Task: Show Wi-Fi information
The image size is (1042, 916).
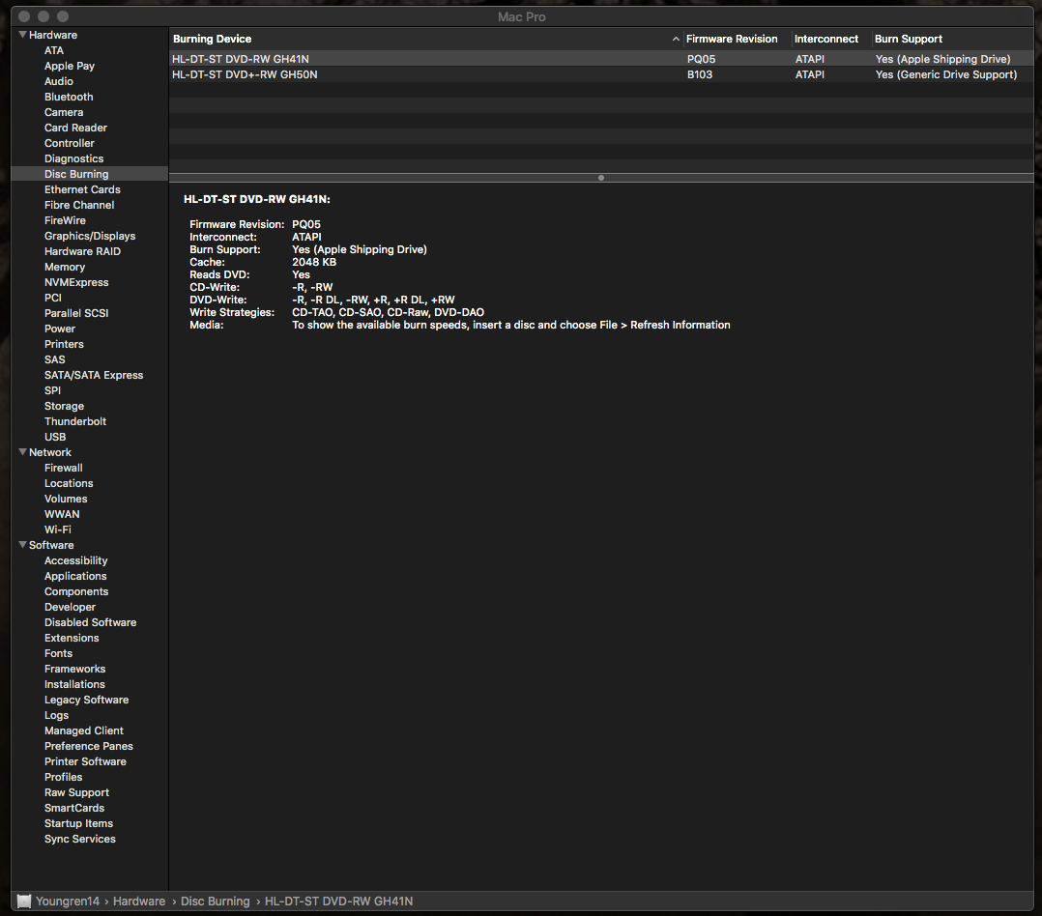Action: point(58,530)
